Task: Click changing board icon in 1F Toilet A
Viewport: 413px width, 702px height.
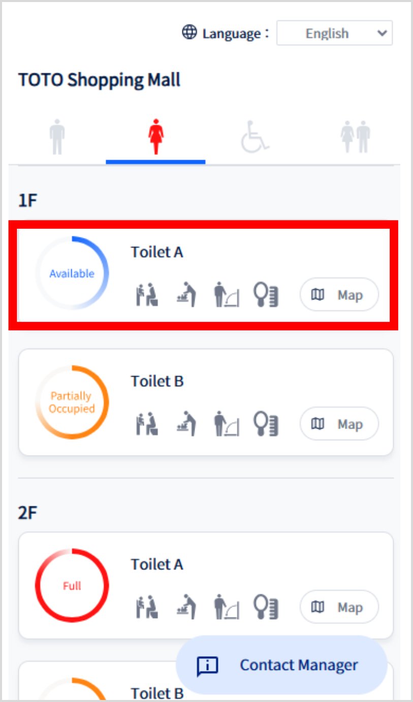Action: click(226, 295)
